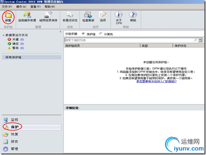Sort by 保护状态 column header
Viewport: 206px width, 155px height.
(189, 46)
